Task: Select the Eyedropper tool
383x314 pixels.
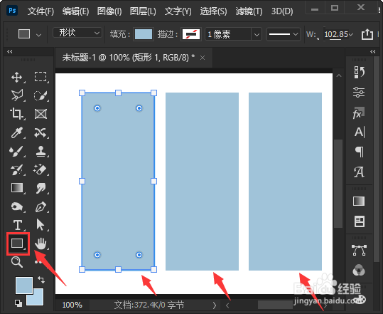Action: 17,132
